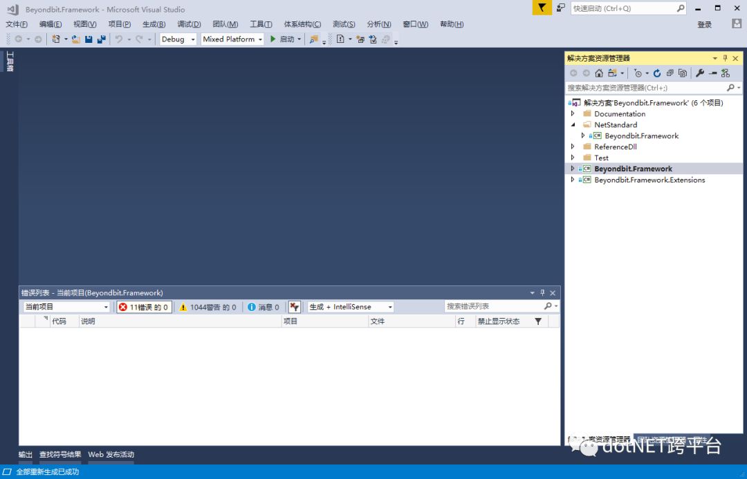747x479 pixels.
Task: Click the Home icon in Solution Explorer
Action: tap(599, 73)
